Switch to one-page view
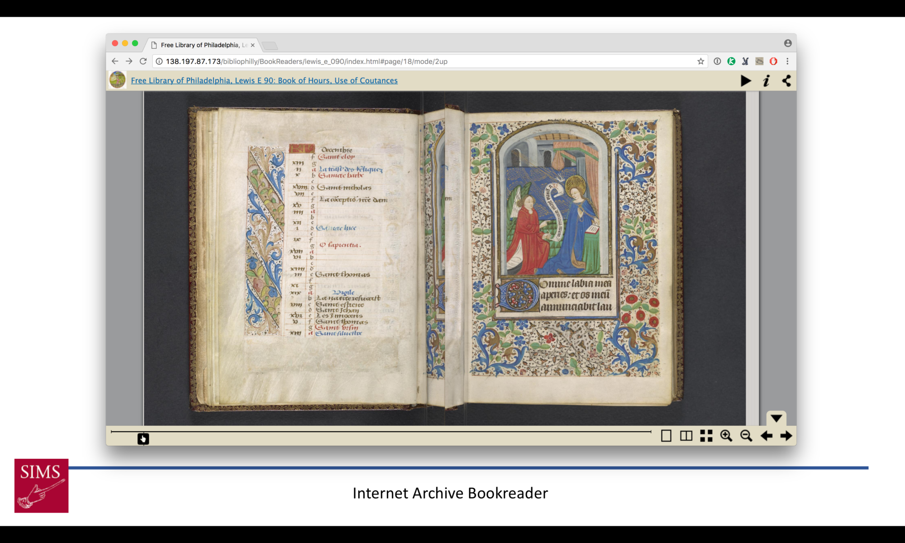905x543 pixels. [666, 436]
